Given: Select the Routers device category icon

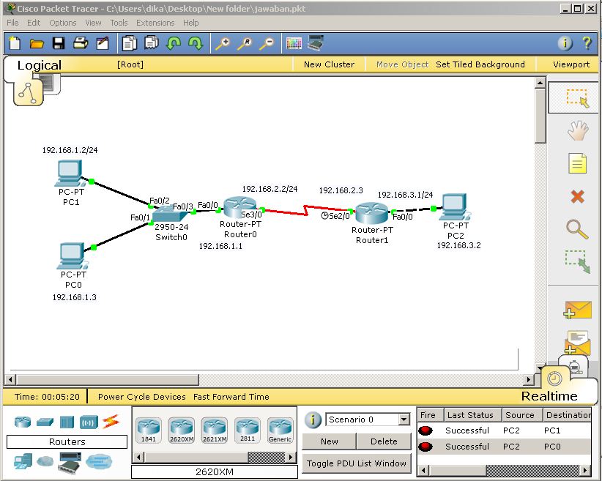Looking at the screenshot, I should click(22, 422).
